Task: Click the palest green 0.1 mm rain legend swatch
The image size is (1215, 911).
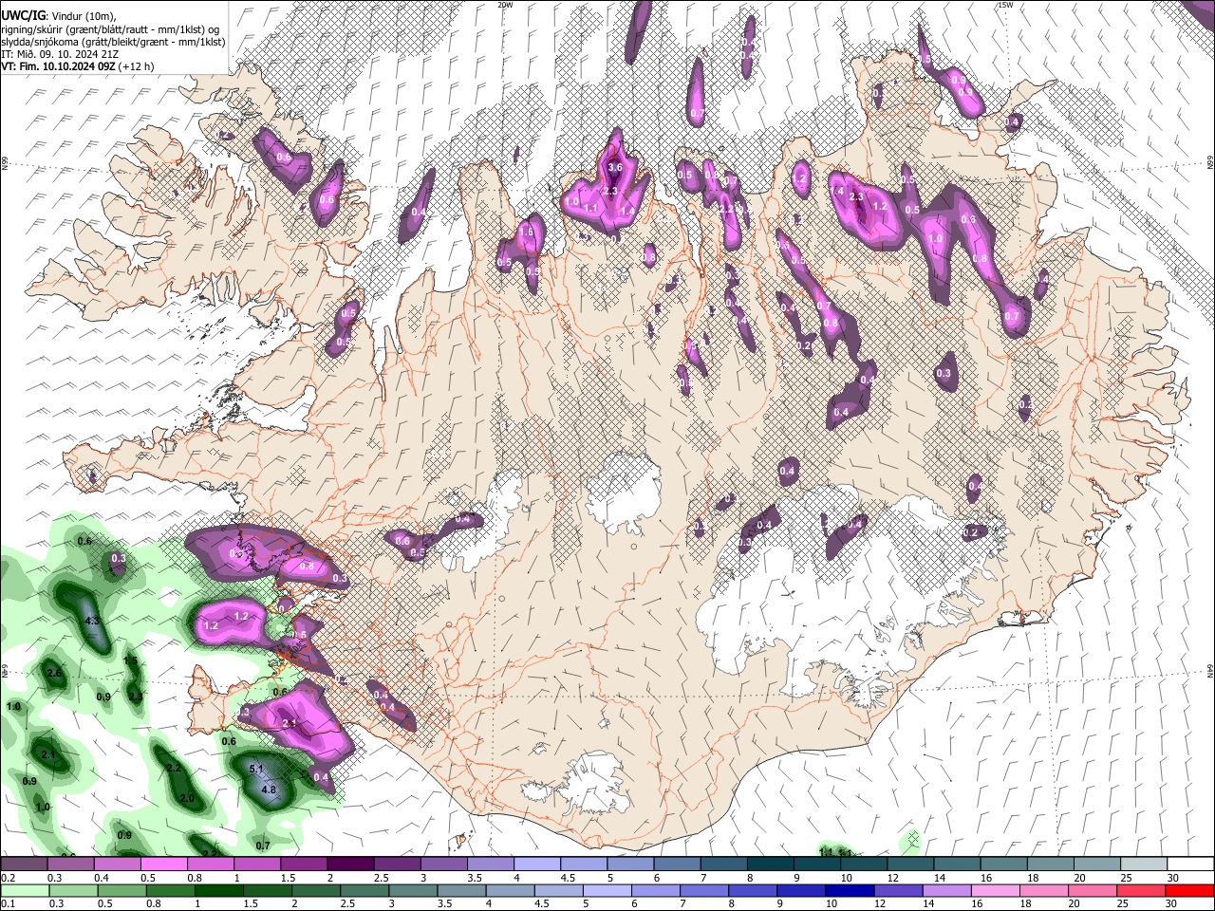Action: click(x=24, y=890)
